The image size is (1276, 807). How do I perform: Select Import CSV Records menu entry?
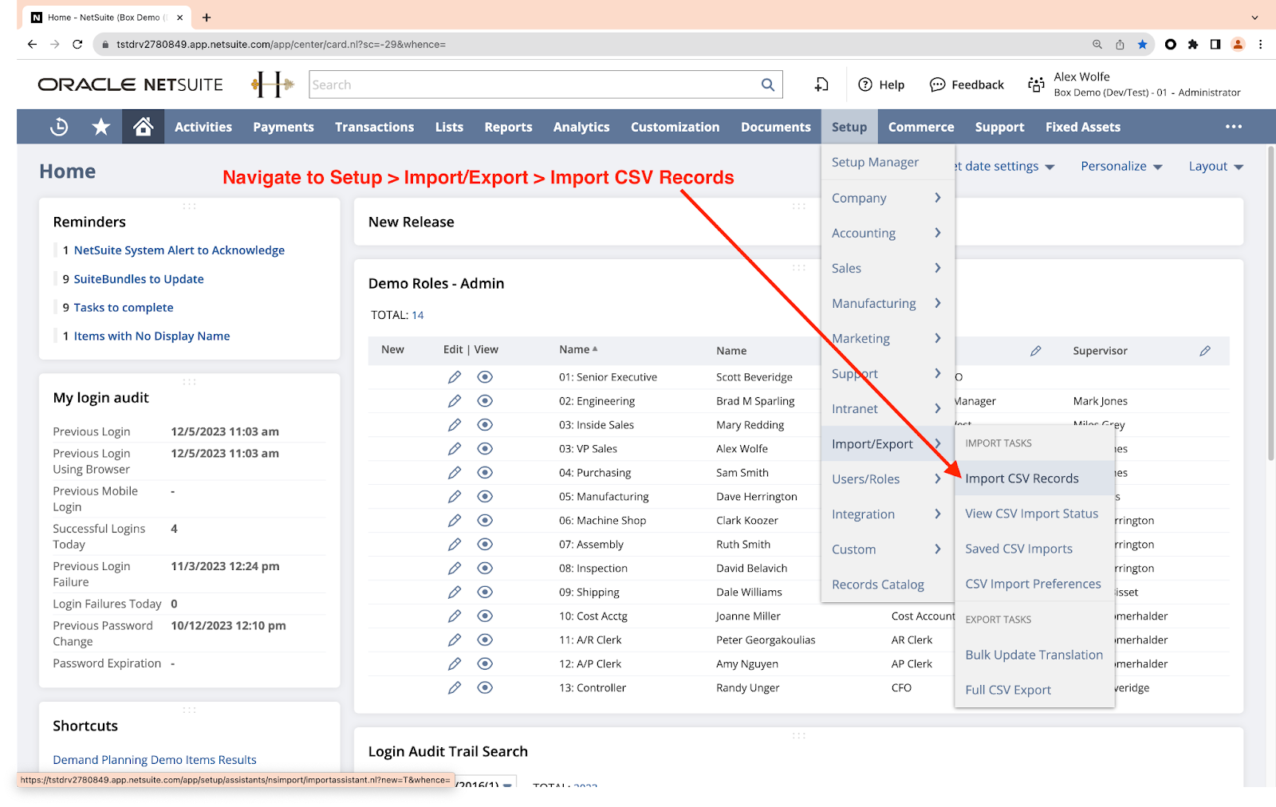pyautogui.click(x=1022, y=478)
